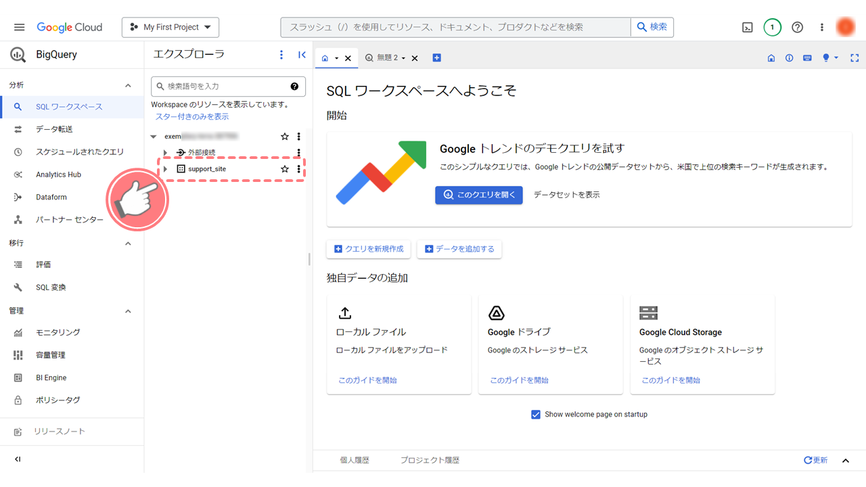Open 外部接続 row three-dot actions

[298, 153]
